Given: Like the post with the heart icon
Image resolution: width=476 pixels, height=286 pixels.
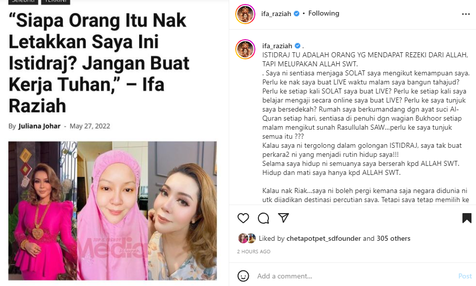Looking at the screenshot, I should (243, 218).
